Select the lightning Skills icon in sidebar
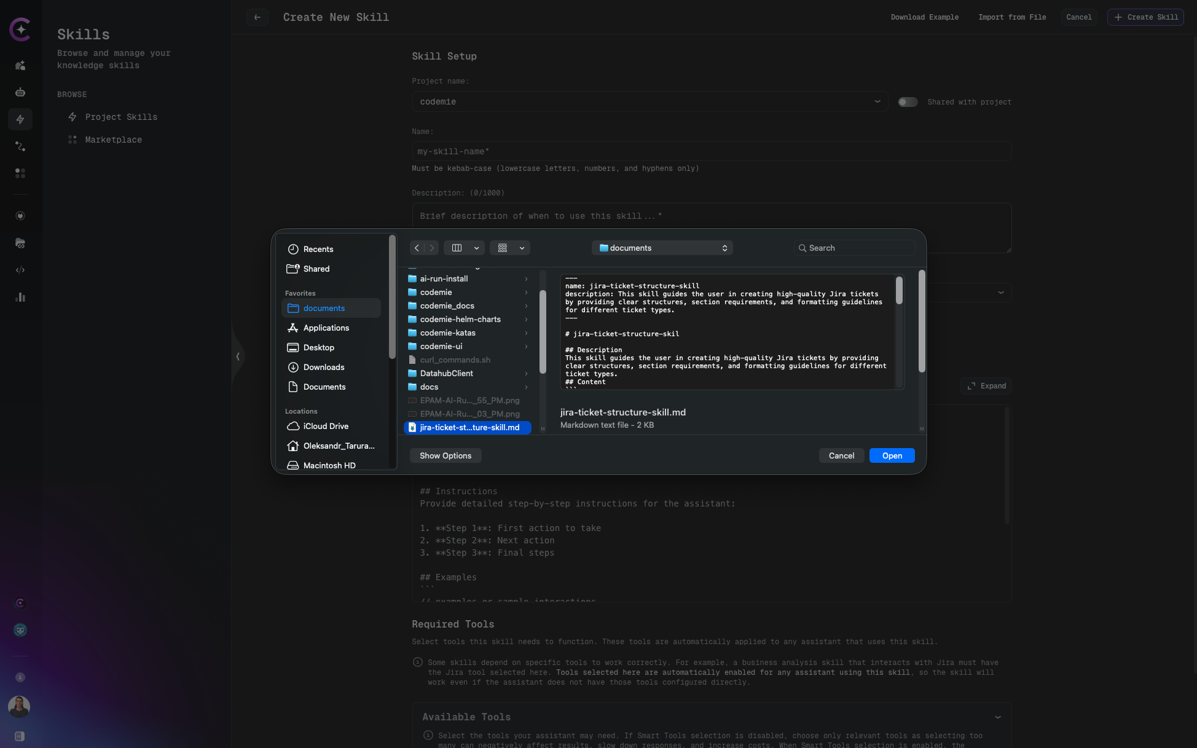The width and height of the screenshot is (1197, 748). click(20, 119)
